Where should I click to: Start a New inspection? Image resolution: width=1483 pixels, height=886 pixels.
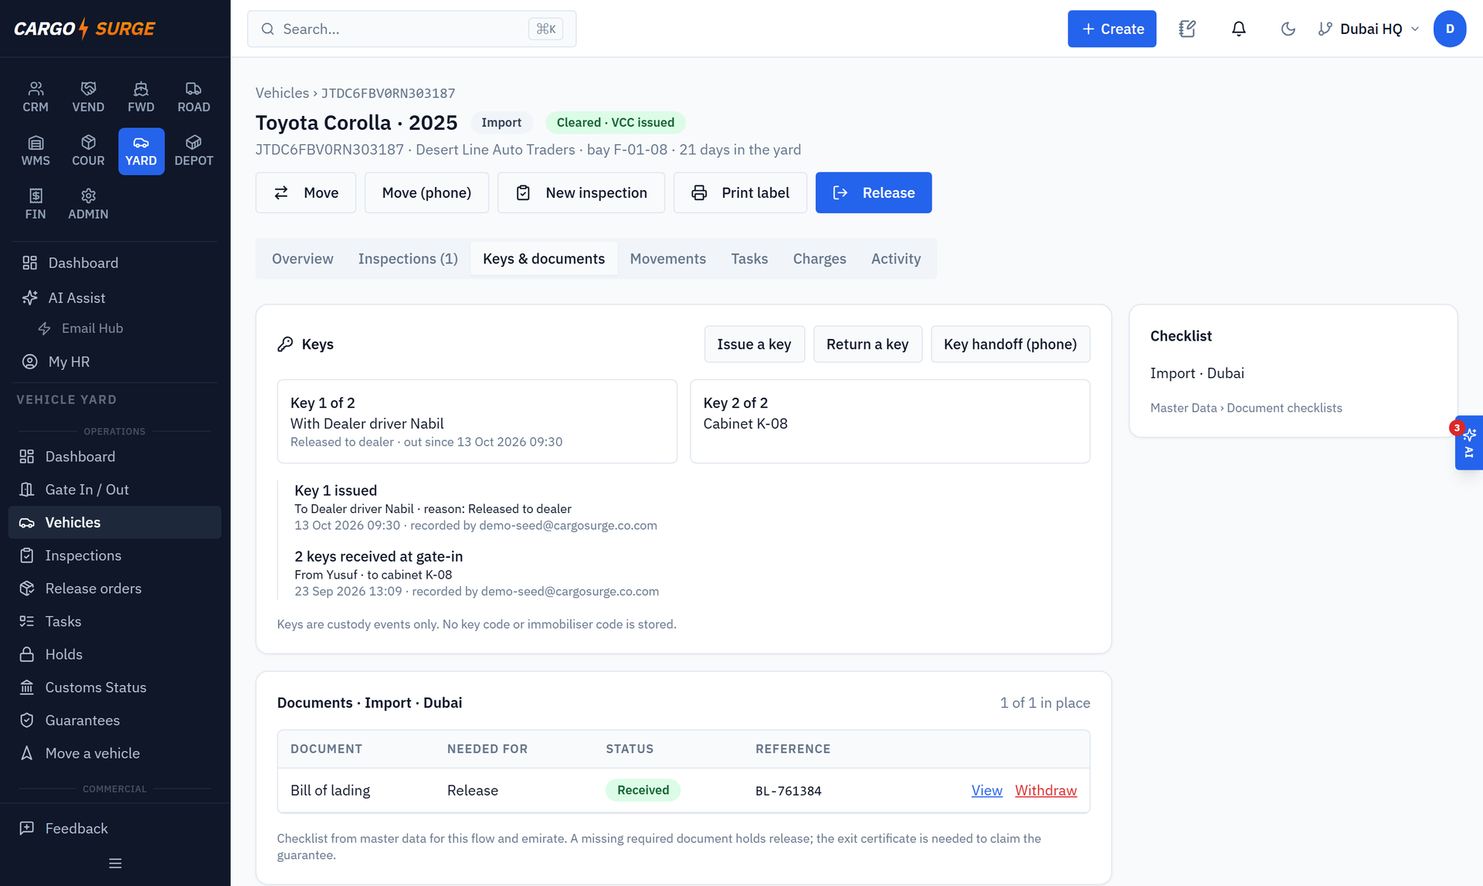[x=581, y=192]
